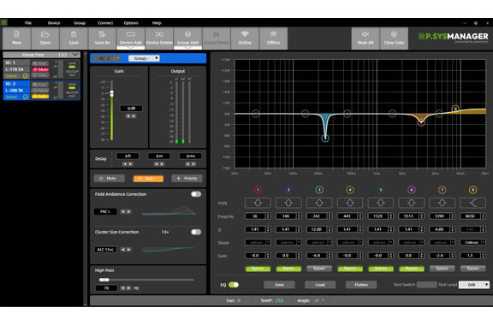Screen dimensions: 493x325
Task: Click the Save As toolbar icon
Action: (x=102, y=38)
